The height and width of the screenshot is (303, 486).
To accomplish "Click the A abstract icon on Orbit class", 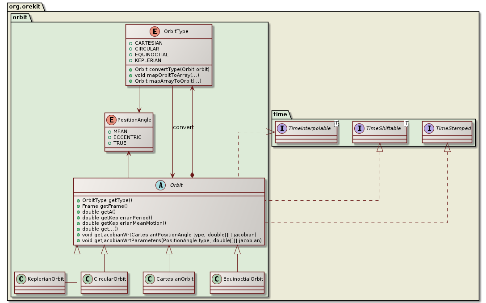I will coord(160,185).
